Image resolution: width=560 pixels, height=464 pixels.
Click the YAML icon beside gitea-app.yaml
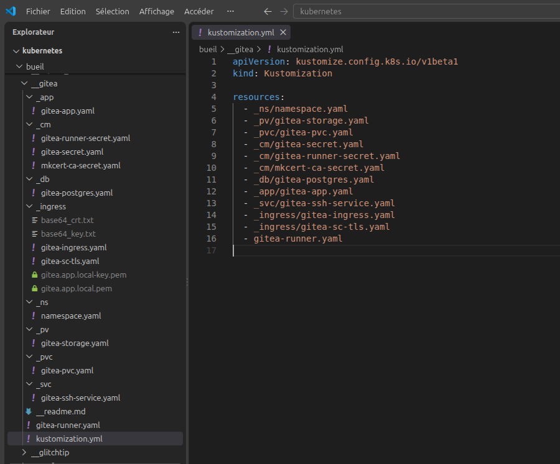(x=34, y=111)
